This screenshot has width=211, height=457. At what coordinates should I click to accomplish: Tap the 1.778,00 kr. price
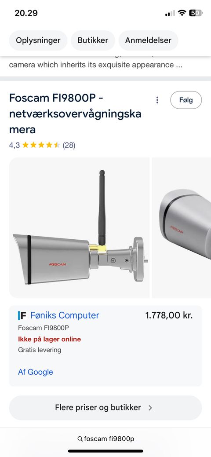click(169, 315)
